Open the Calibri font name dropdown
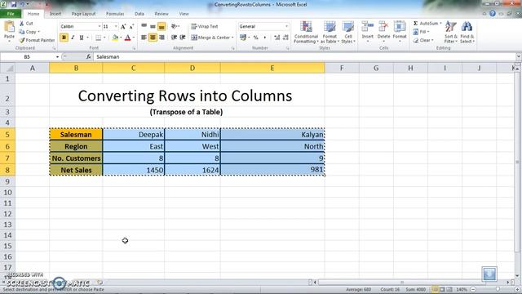The height and width of the screenshot is (294, 522). click(100, 26)
